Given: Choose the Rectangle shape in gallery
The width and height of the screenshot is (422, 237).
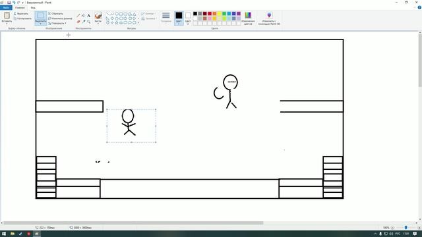Looking at the screenshot, I should (x=121, y=14).
